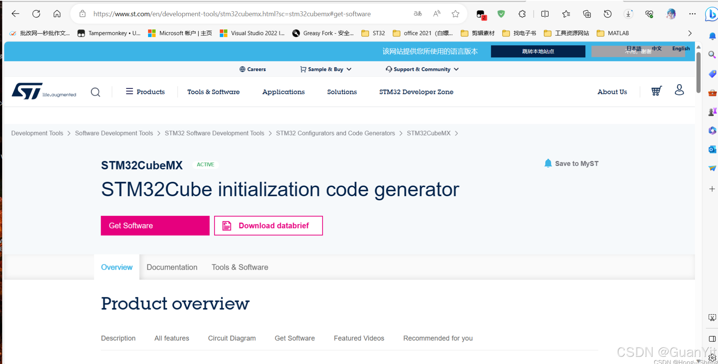Jump to Get Software section link
Viewport: 718px width, 364px height.
(295, 338)
